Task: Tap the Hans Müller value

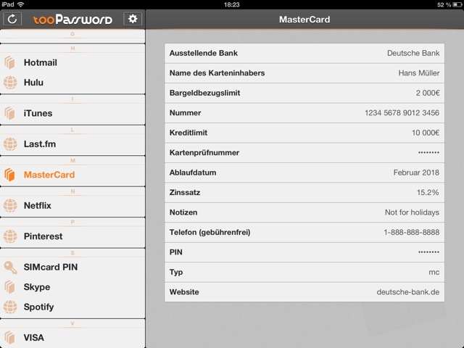Action: 419,72
